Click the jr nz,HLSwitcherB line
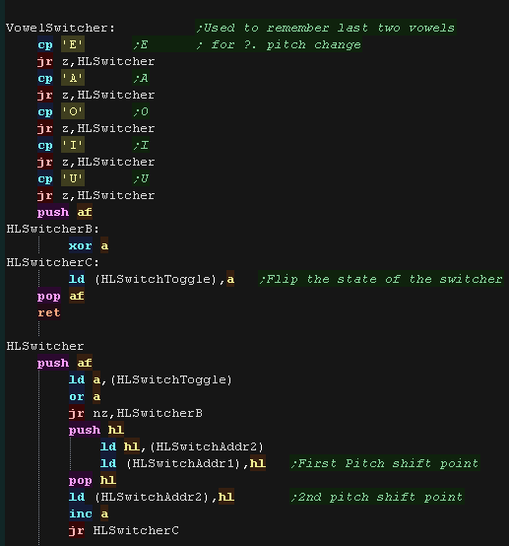This screenshot has width=509, height=546. 136,413
